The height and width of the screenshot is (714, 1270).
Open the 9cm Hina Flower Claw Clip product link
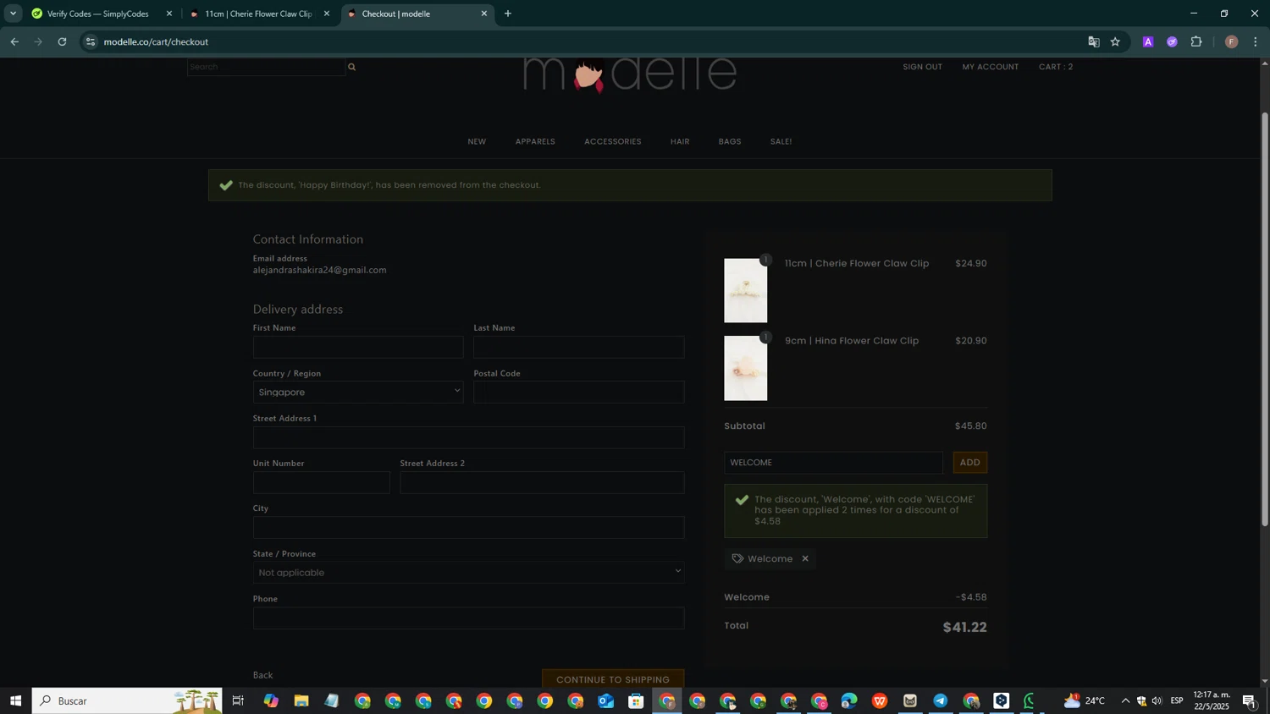(852, 341)
